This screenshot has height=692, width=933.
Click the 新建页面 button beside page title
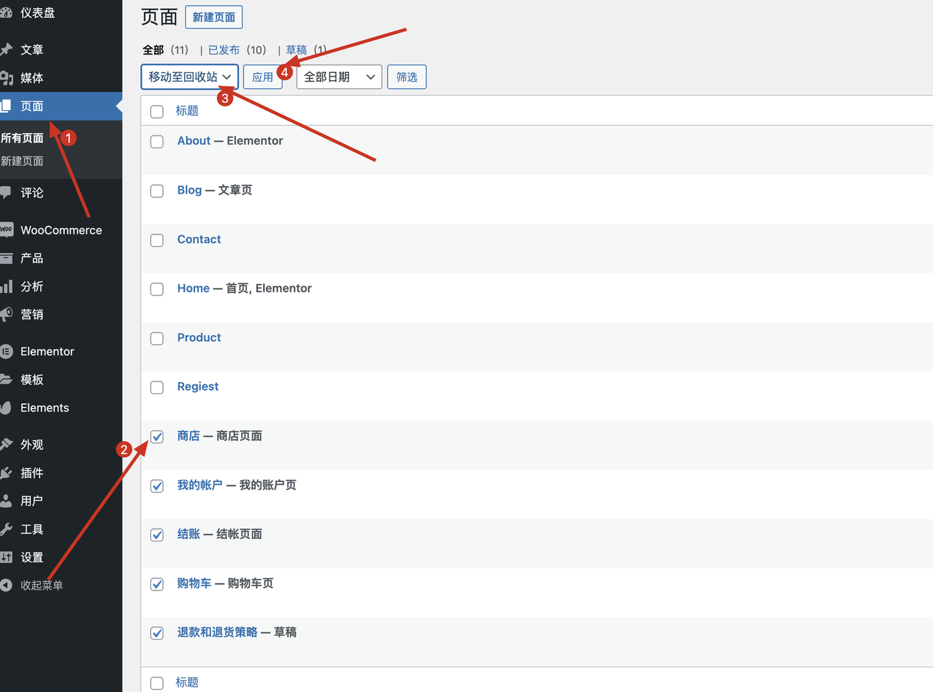(214, 17)
